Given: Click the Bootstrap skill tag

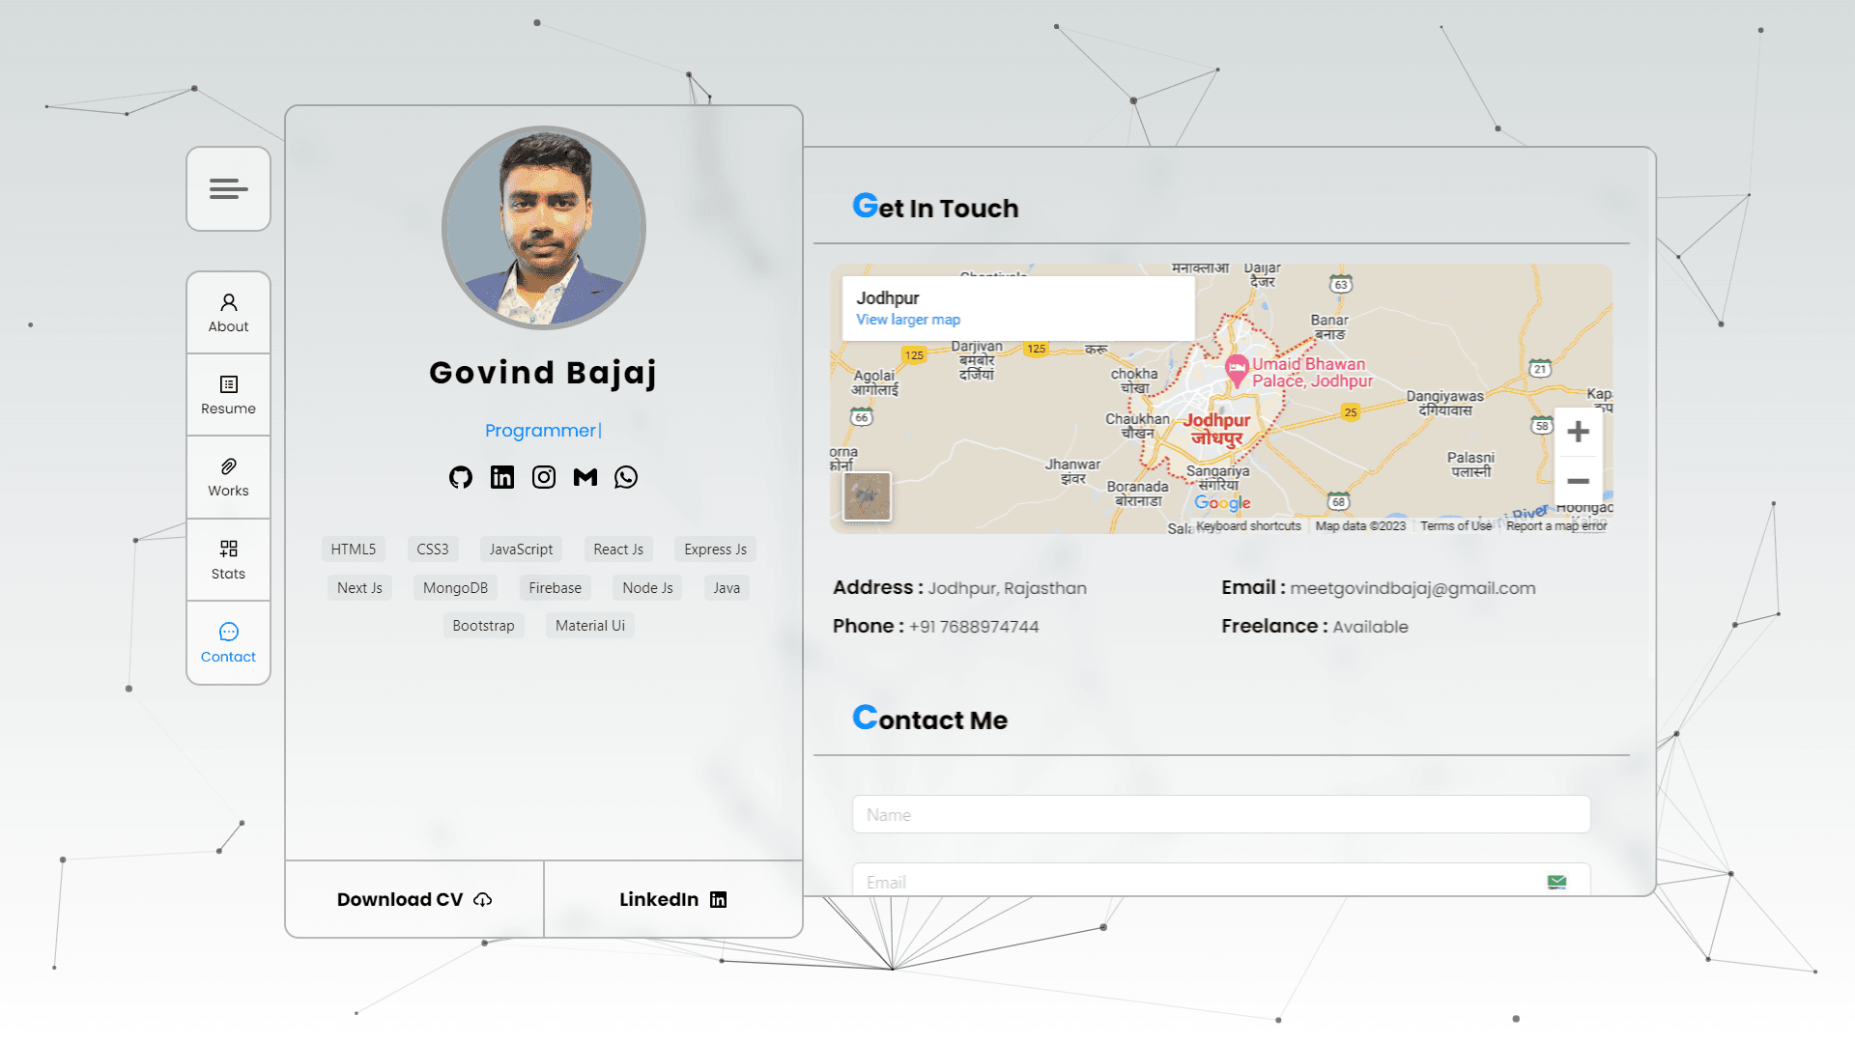Looking at the screenshot, I should click(483, 626).
